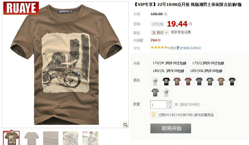Pick the black t-shirt color swatch
This screenshot has width=249, height=145.
[166, 81]
